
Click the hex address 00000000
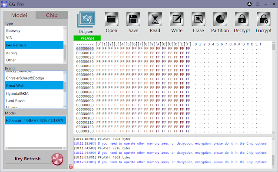[x=85, y=49]
